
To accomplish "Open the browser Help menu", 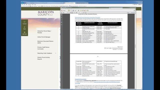I will pyautogui.click(x=35, y=4).
